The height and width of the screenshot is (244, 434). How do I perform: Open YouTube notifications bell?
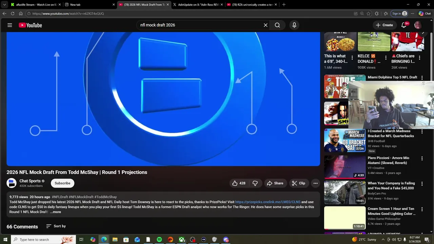[x=404, y=25]
